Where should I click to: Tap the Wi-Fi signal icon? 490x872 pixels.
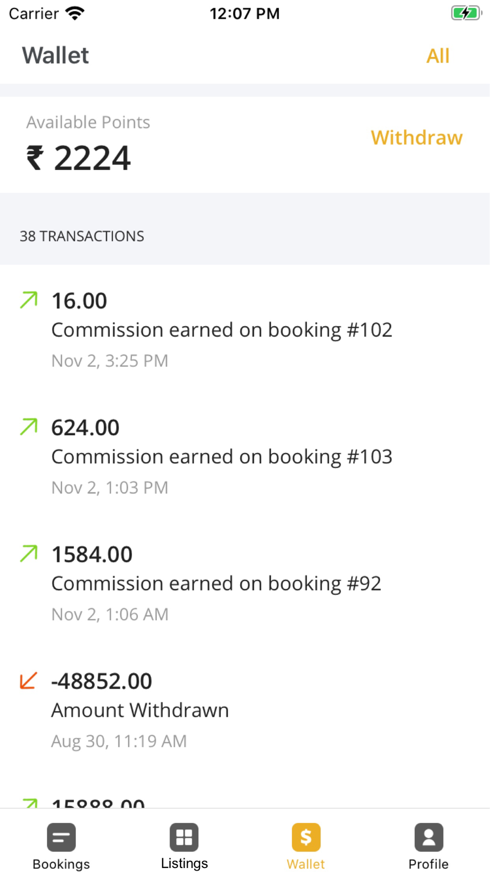coord(75,13)
